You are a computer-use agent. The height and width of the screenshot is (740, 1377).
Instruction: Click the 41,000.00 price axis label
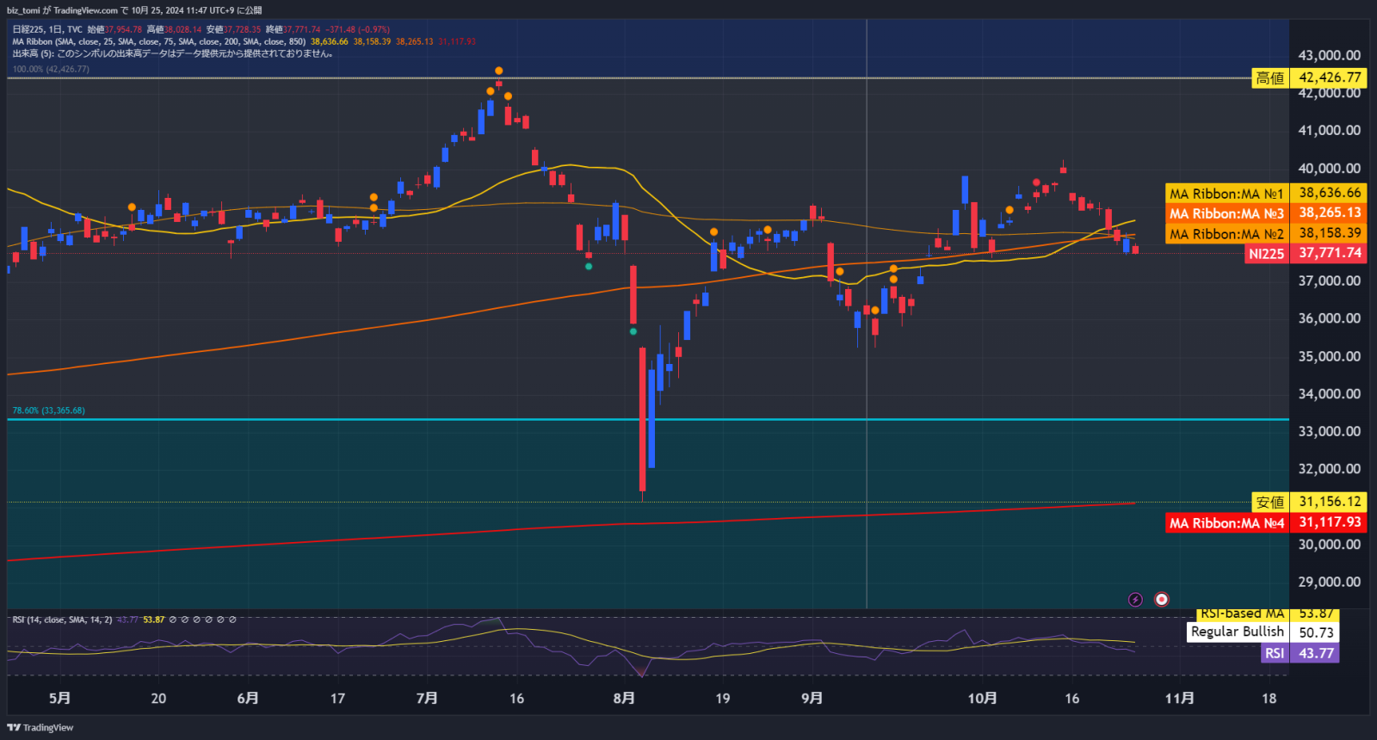click(x=1329, y=130)
